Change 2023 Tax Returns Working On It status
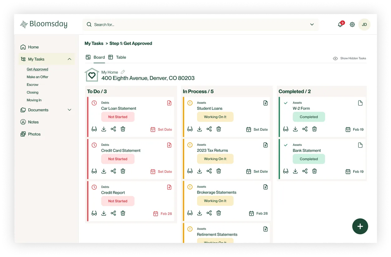This screenshot has width=391, height=257. (215, 159)
